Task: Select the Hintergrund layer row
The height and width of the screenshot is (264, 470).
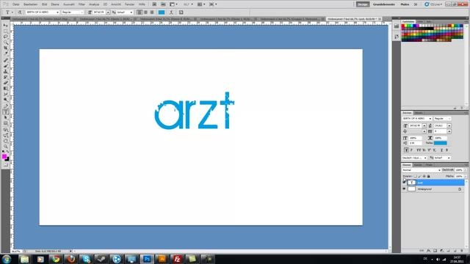Action: [433, 189]
